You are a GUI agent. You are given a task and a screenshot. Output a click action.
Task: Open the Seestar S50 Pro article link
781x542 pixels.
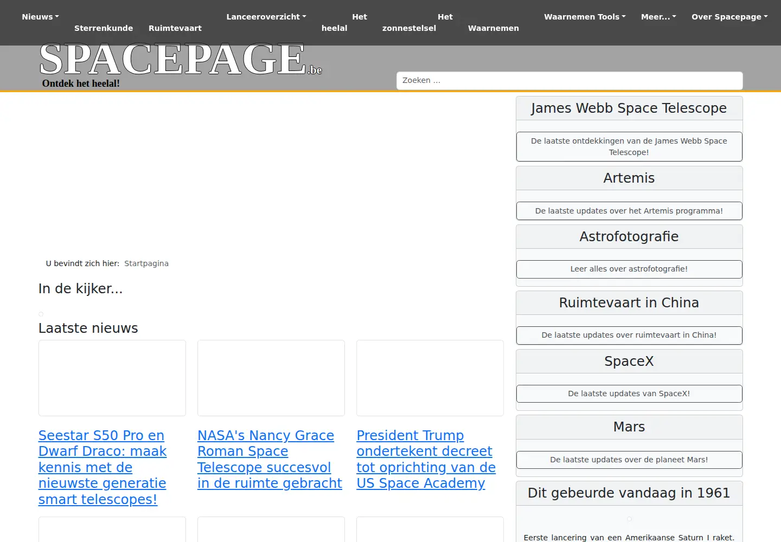[103, 467]
